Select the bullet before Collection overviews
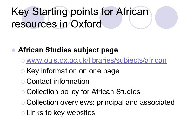This screenshot has height=140, width=187. pyautogui.click(x=23, y=102)
